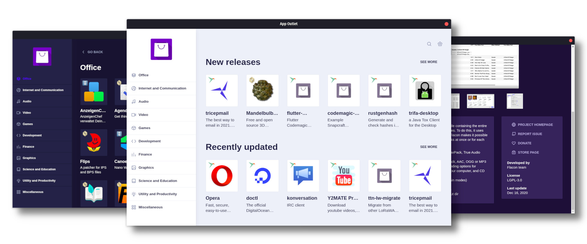The height and width of the screenshot is (244, 587).
Task: Select Audio in dark window sidebar
Action: (x=42, y=101)
